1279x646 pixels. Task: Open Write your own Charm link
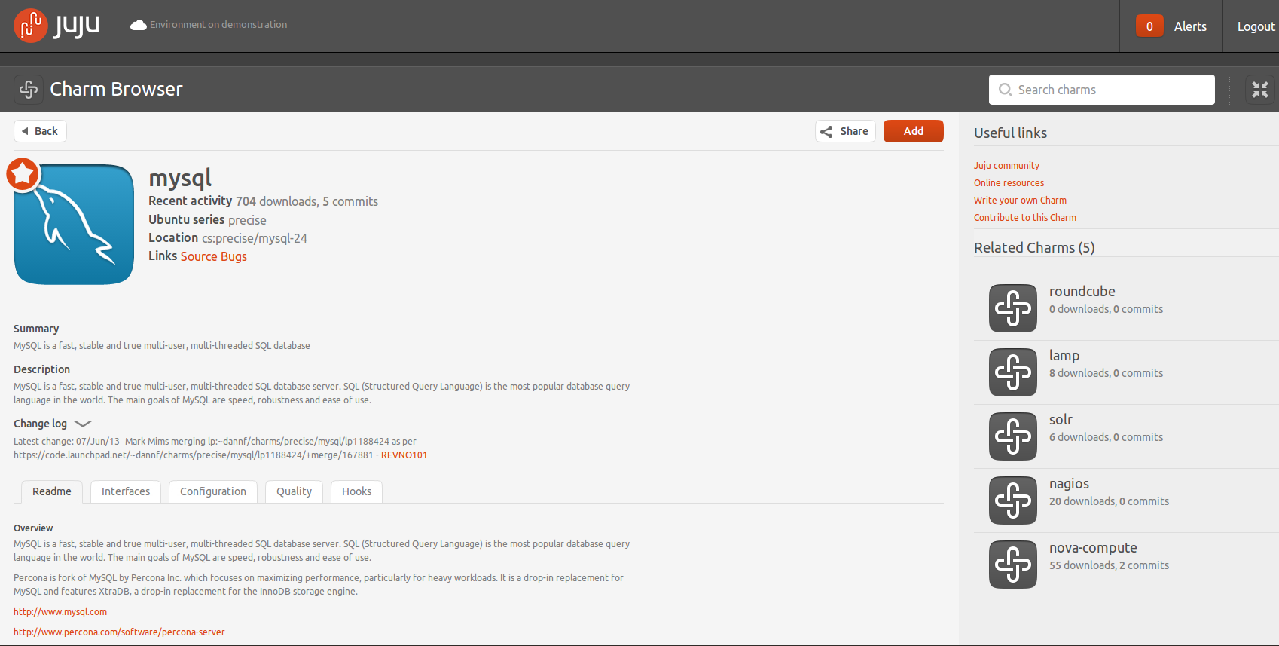coord(1020,200)
